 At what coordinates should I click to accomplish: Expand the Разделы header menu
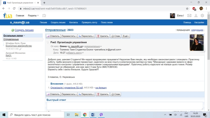[x=33, y=15]
